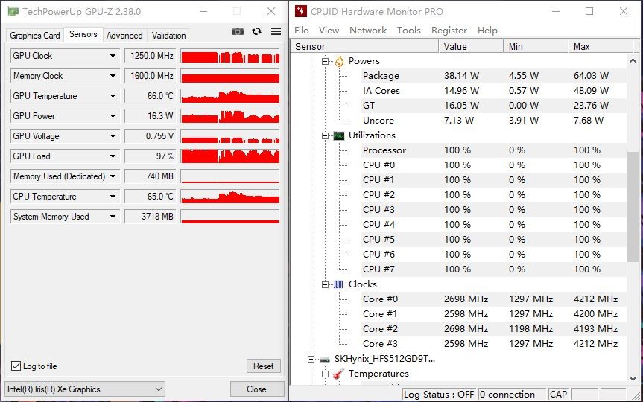Open the GPU Clock sensor dropdown
643x402 pixels.
coord(113,56)
